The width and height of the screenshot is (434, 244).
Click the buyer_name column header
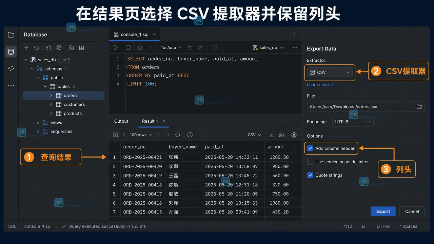click(183, 147)
